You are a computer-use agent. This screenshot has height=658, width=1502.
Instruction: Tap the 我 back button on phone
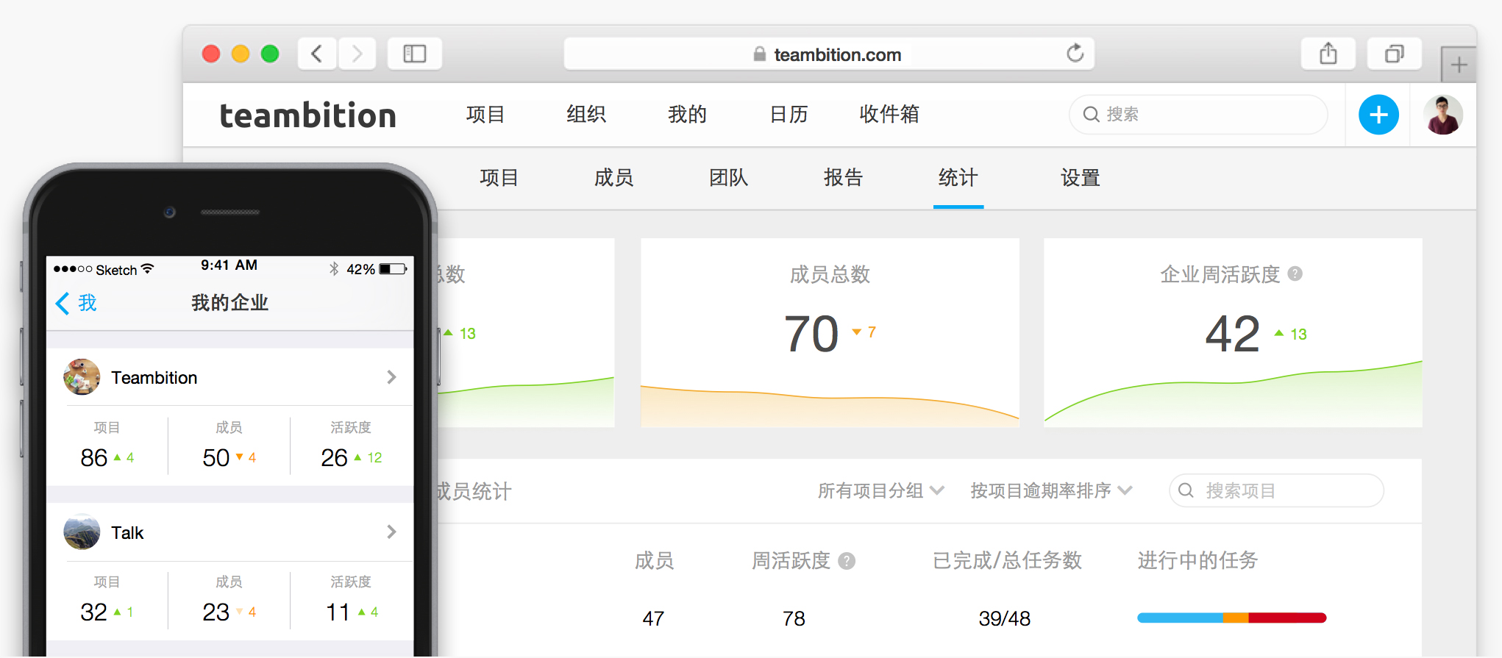tap(76, 303)
